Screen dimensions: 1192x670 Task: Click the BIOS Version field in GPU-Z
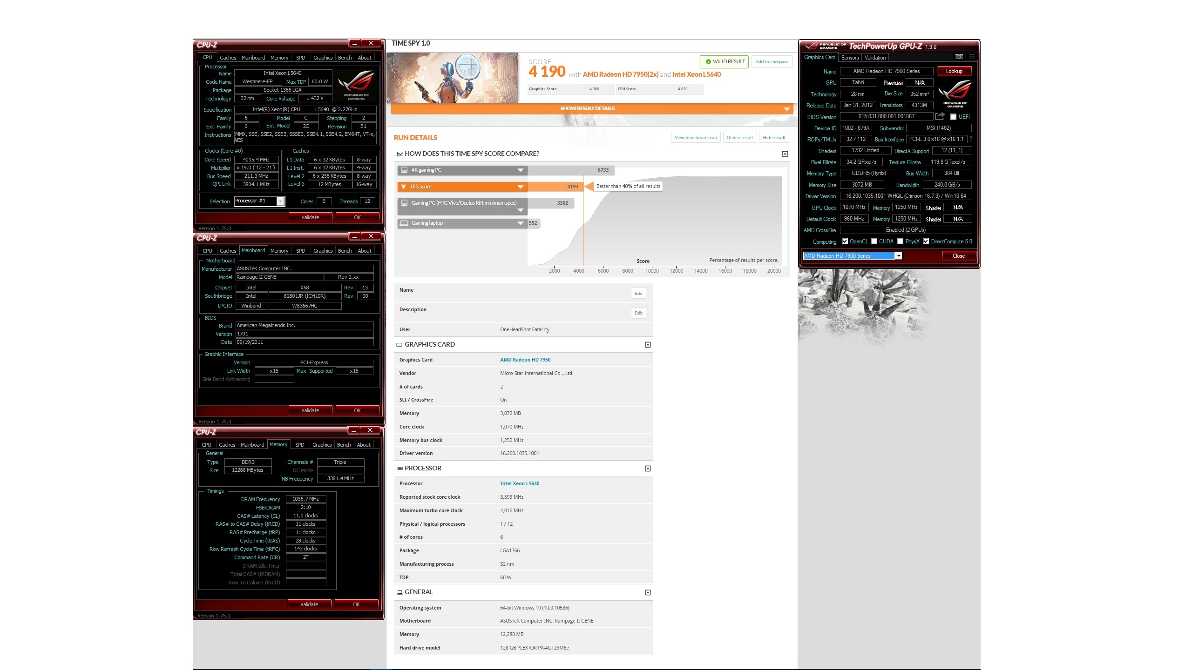(x=886, y=116)
